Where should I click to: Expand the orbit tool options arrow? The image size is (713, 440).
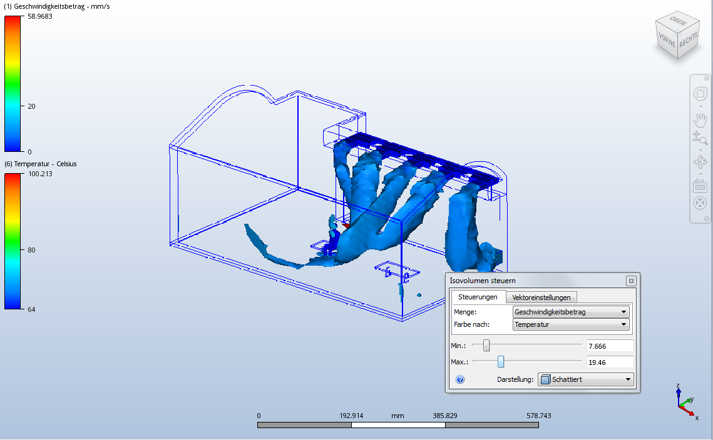point(700,174)
